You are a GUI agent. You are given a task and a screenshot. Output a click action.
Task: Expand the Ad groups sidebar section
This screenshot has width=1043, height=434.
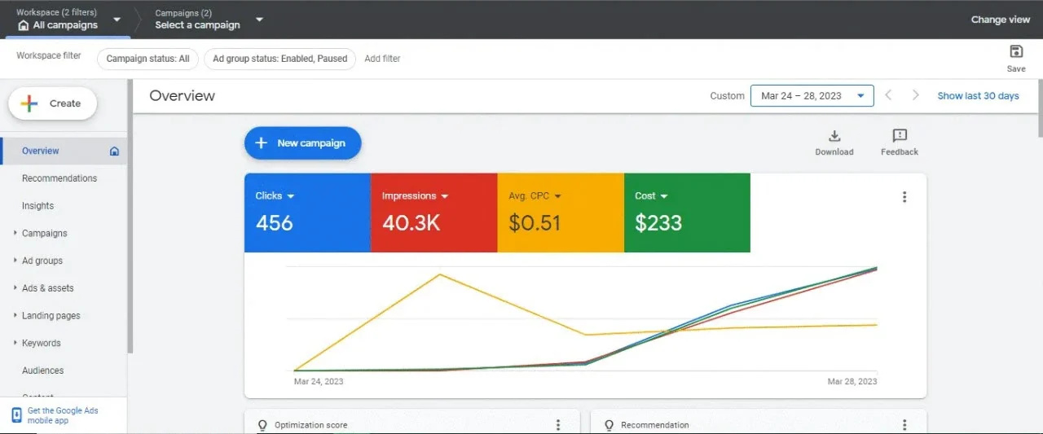15,261
